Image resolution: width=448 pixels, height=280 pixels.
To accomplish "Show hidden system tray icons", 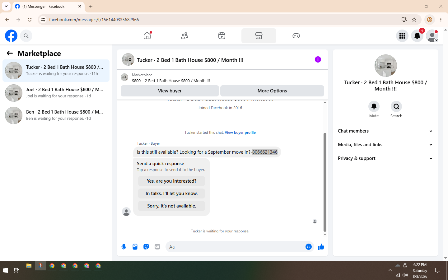I will pyautogui.click(x=390, y=270).
